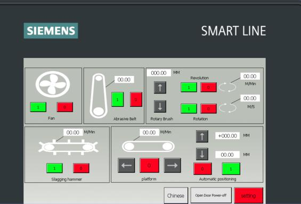Select the 00.00 MM positioning field

[227, 155]
